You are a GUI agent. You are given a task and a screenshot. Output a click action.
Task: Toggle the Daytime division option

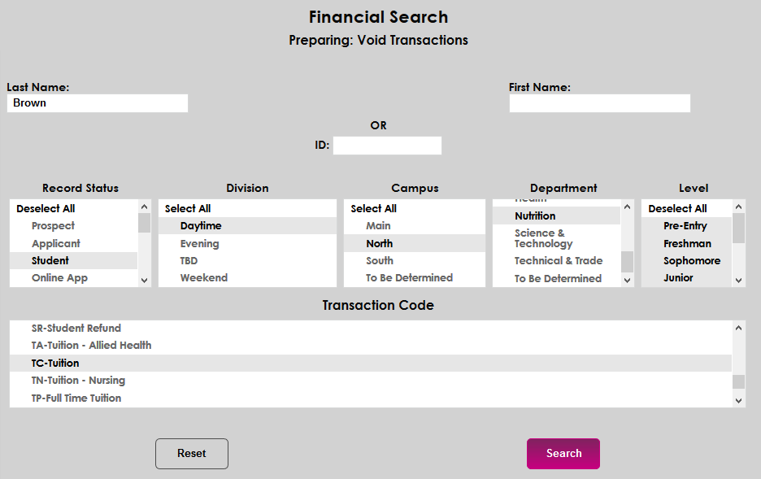201,226
